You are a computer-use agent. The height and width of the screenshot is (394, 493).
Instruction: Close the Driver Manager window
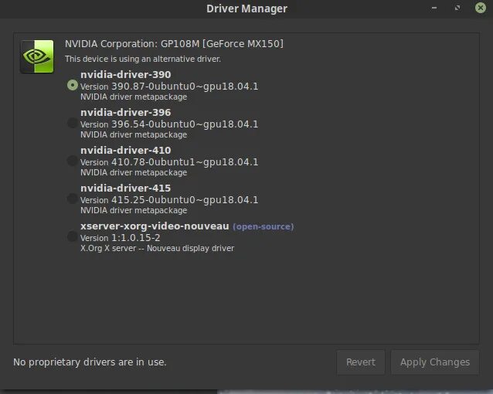[481, 8]
